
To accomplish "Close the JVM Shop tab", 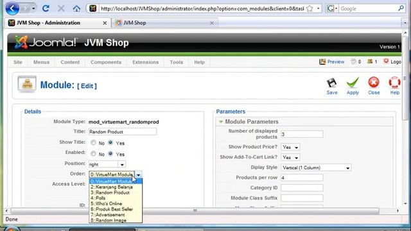I will [x=212, y=23].
